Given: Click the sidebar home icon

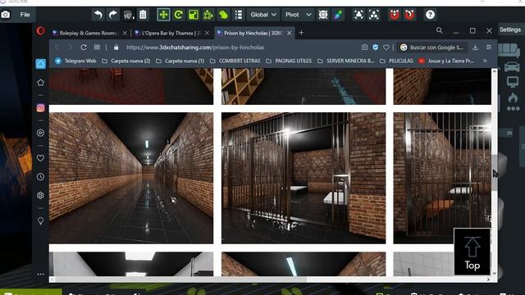Looking at the screenshot, I should click(40, 64).
